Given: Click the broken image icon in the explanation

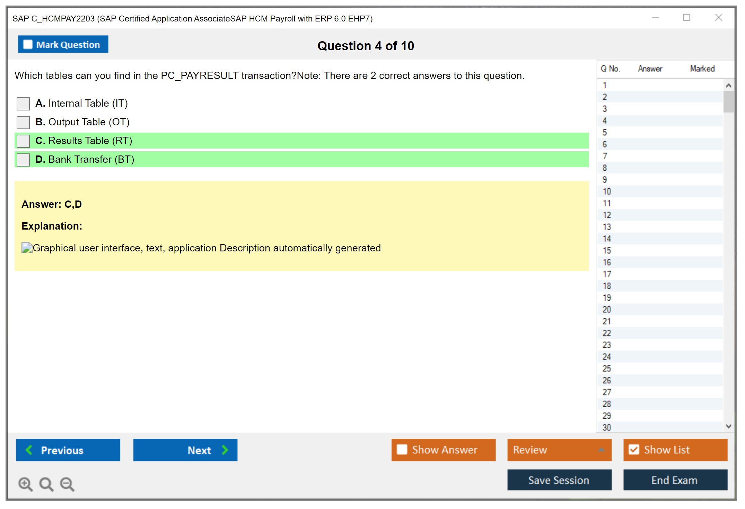Looking at the screenshot, I should [x=27, y=248].
